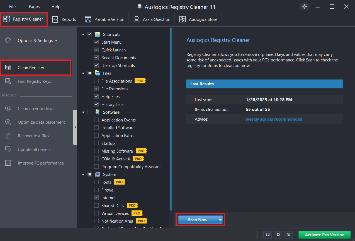This screenshot has width=355, height=241.
Task: Click the Last Results header bar
Action: coord(264,84)
